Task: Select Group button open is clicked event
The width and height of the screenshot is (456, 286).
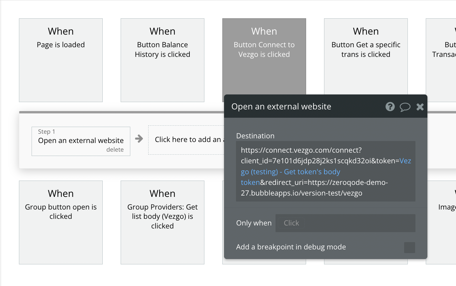Action: pyautogui.click(x=61, y=222)
